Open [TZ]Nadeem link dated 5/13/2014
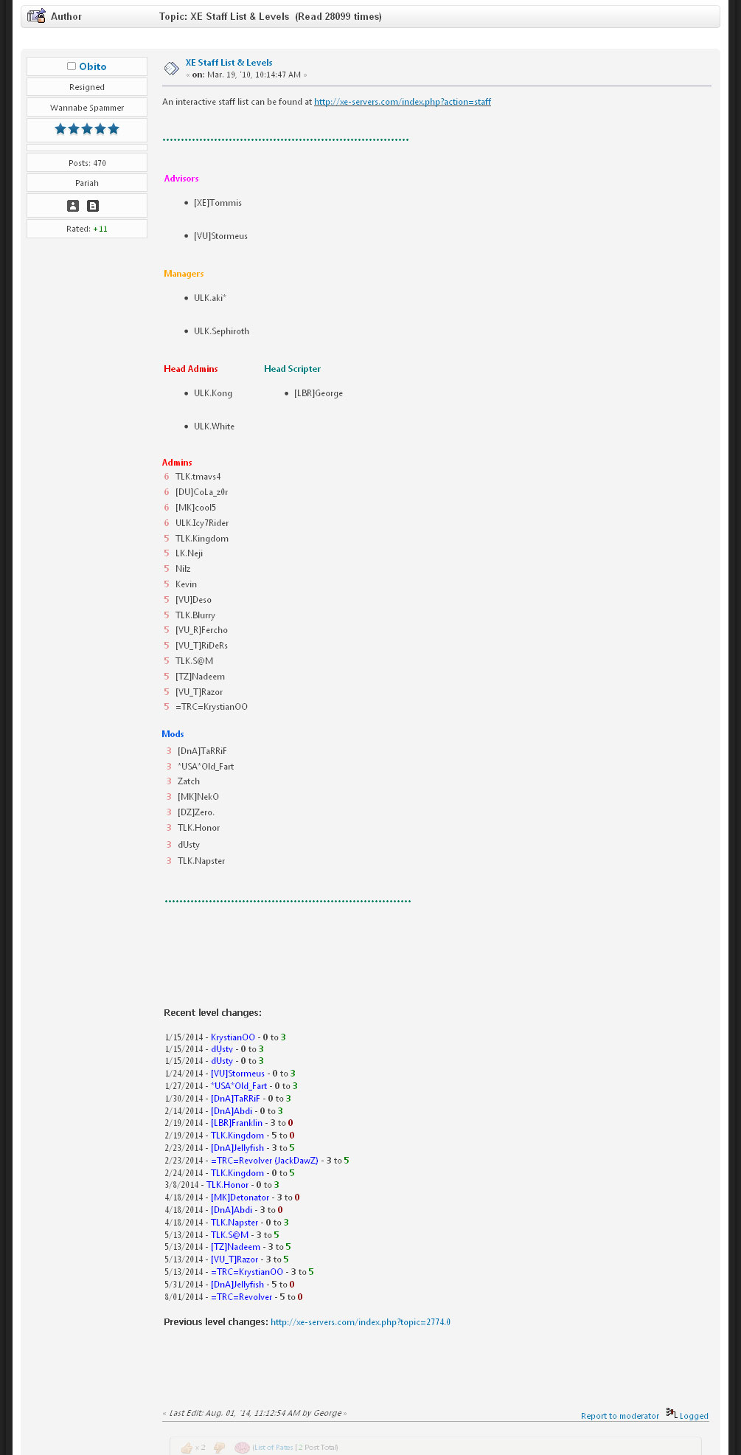 pos(235,1247)
